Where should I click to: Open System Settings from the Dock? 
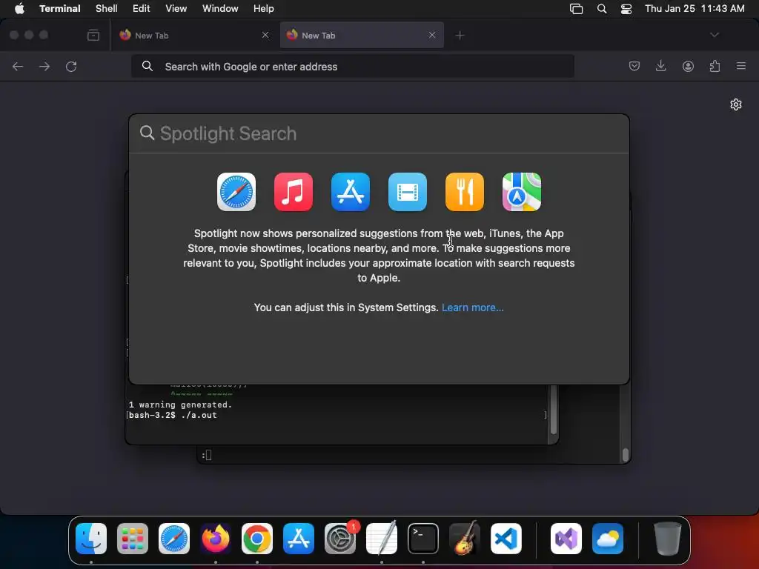point(340,539)
